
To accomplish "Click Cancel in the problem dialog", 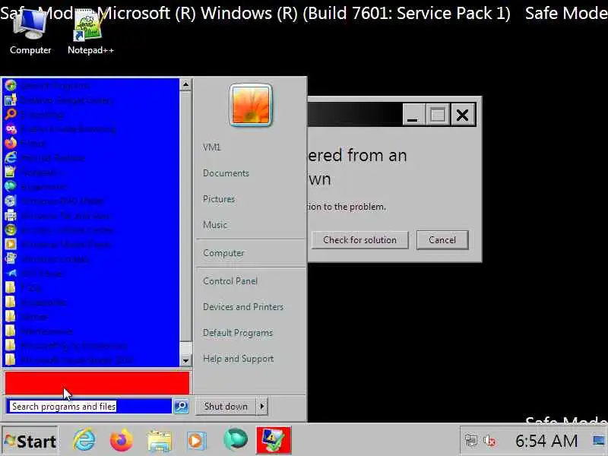I will [x=442, y=240].
